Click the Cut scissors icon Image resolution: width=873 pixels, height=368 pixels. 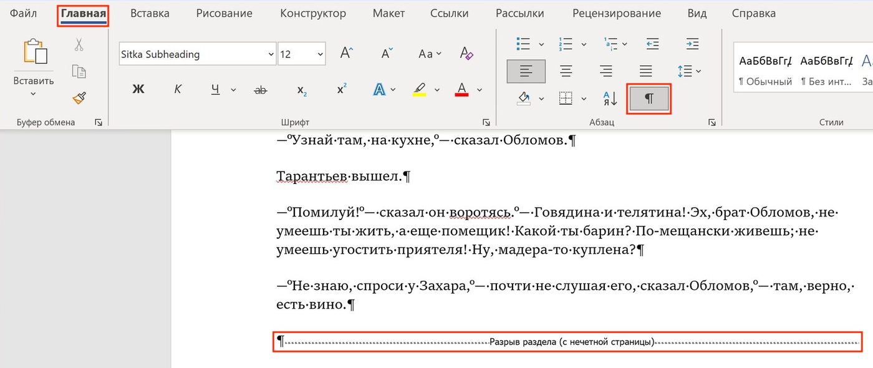tap(79, 44)
